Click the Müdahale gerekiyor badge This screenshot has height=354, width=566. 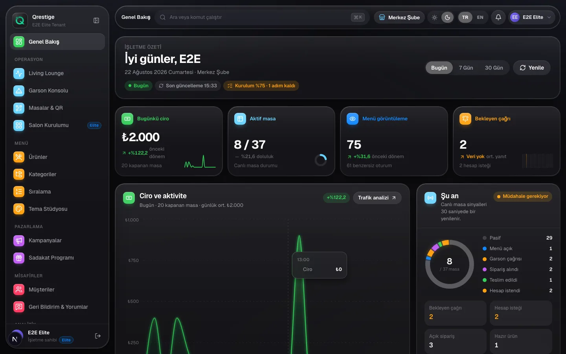point(522,196)
